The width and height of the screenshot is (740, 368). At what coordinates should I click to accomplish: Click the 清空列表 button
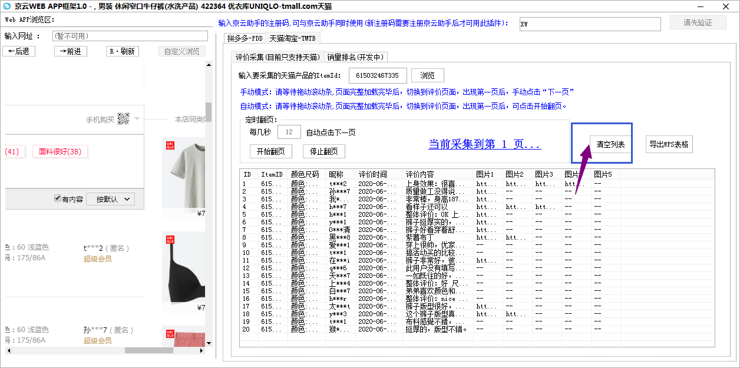[610, 144]
